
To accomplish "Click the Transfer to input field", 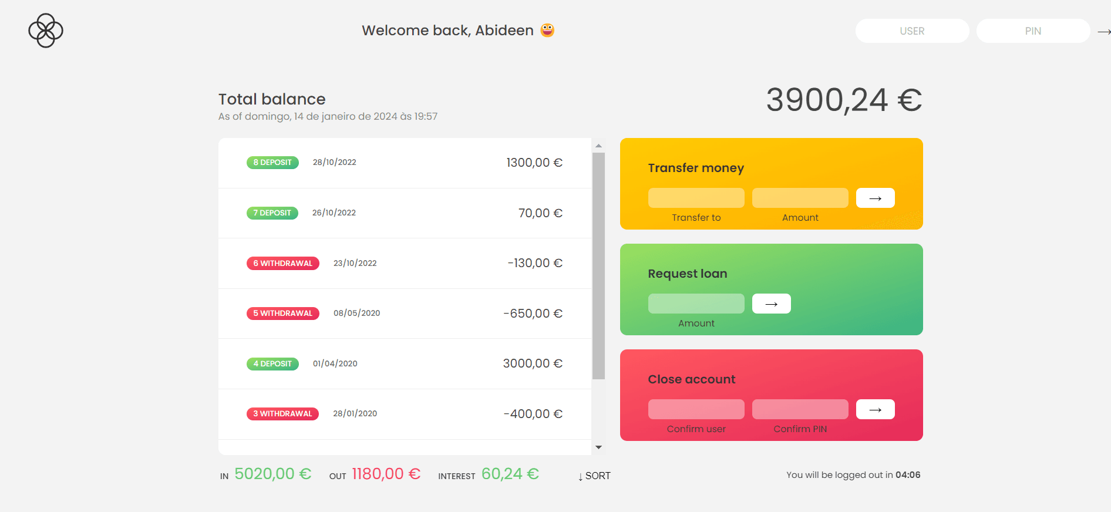I will tap(696, 198).
